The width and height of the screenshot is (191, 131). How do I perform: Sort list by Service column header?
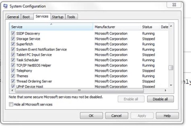[51, 27]
